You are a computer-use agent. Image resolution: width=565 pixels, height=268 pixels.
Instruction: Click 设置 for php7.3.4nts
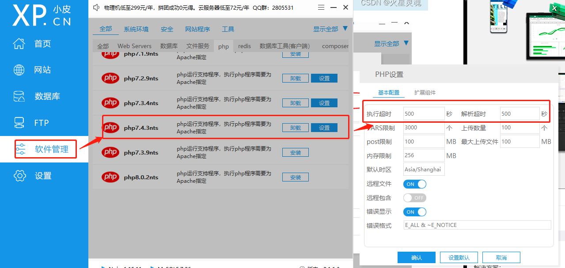(324, 103)
